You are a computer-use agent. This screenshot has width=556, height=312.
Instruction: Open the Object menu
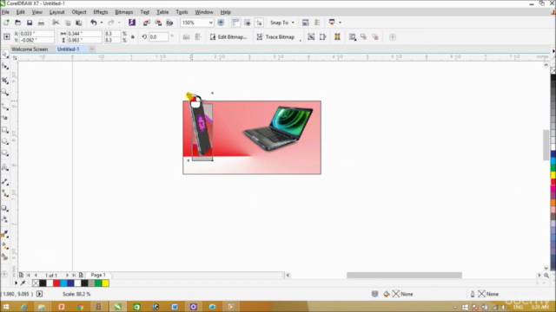(x=79, y=12)
